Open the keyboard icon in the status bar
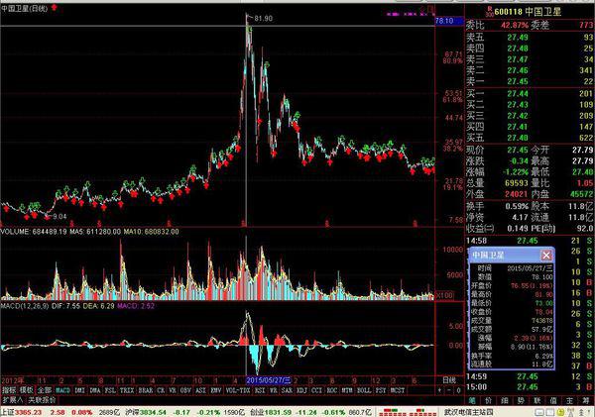Viewport: 595px width, 417px height. [539, 412]
